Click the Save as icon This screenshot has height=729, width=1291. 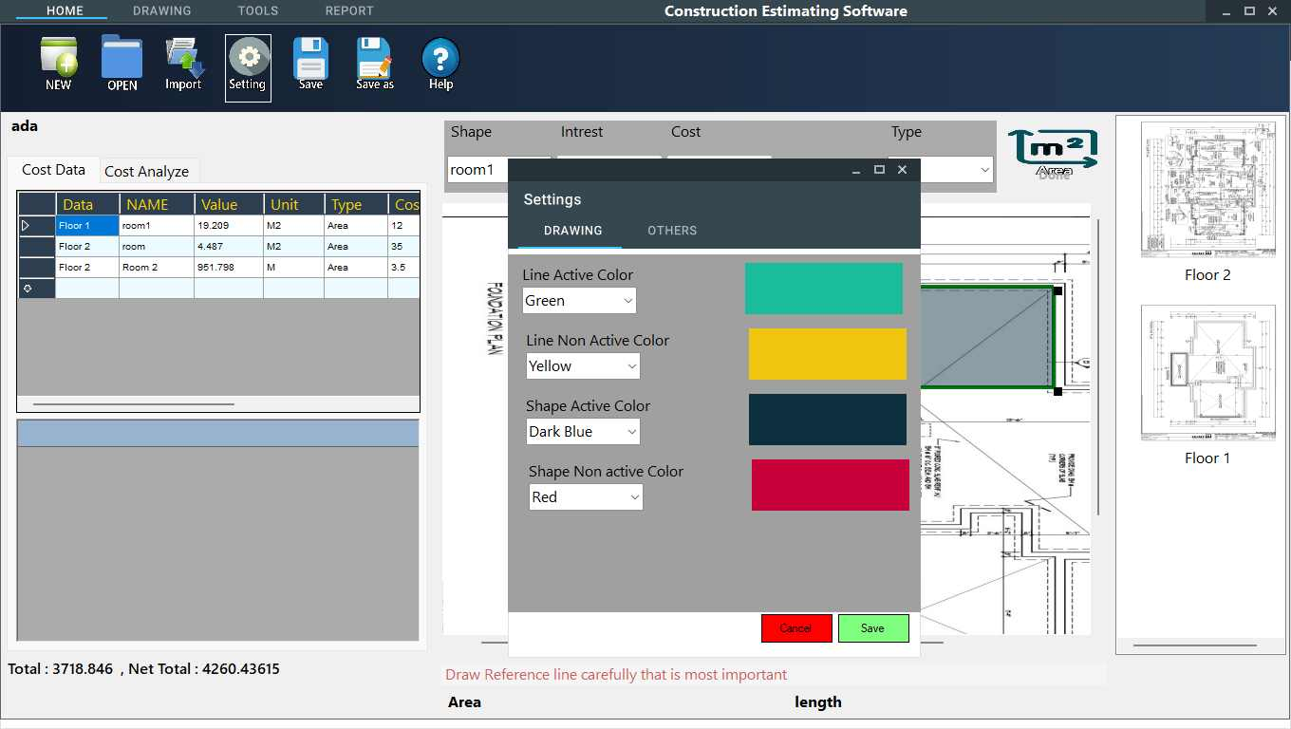pos(375,65)
